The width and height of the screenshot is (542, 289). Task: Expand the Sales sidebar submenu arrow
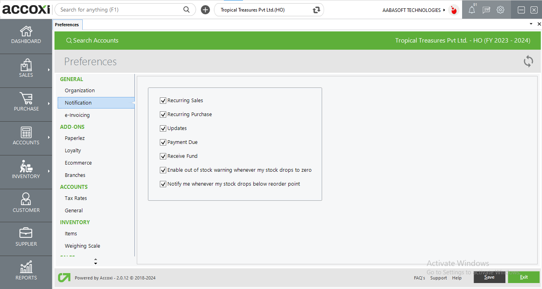point(49,70)
